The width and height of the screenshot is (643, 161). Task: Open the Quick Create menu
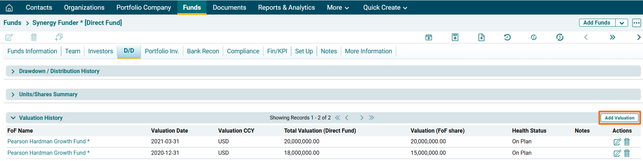(x=385, y=8)
